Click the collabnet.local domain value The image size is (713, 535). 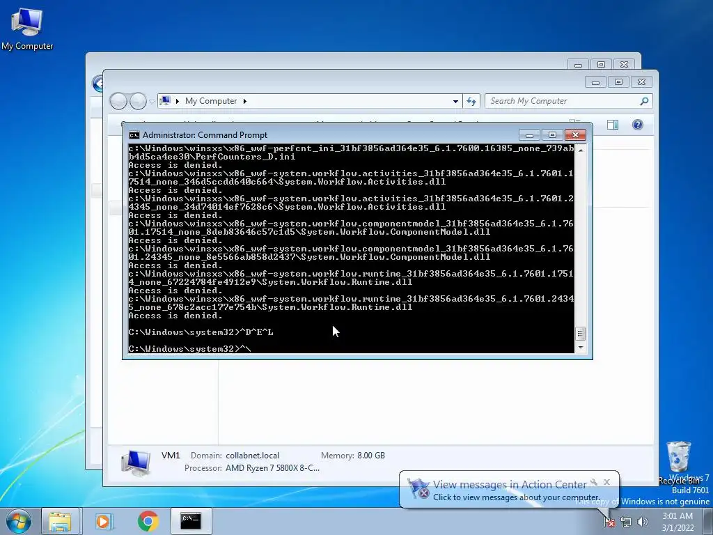252,456
